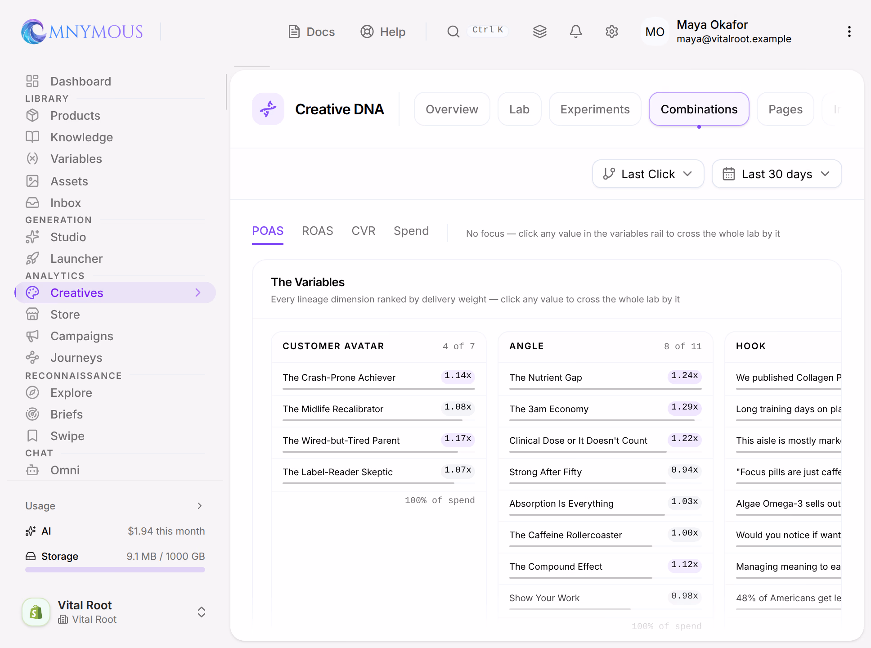Image resolution: width=871 pixels, height=648 pixels.
Task: Open notifications bell
Action: (x=576, y=31)
